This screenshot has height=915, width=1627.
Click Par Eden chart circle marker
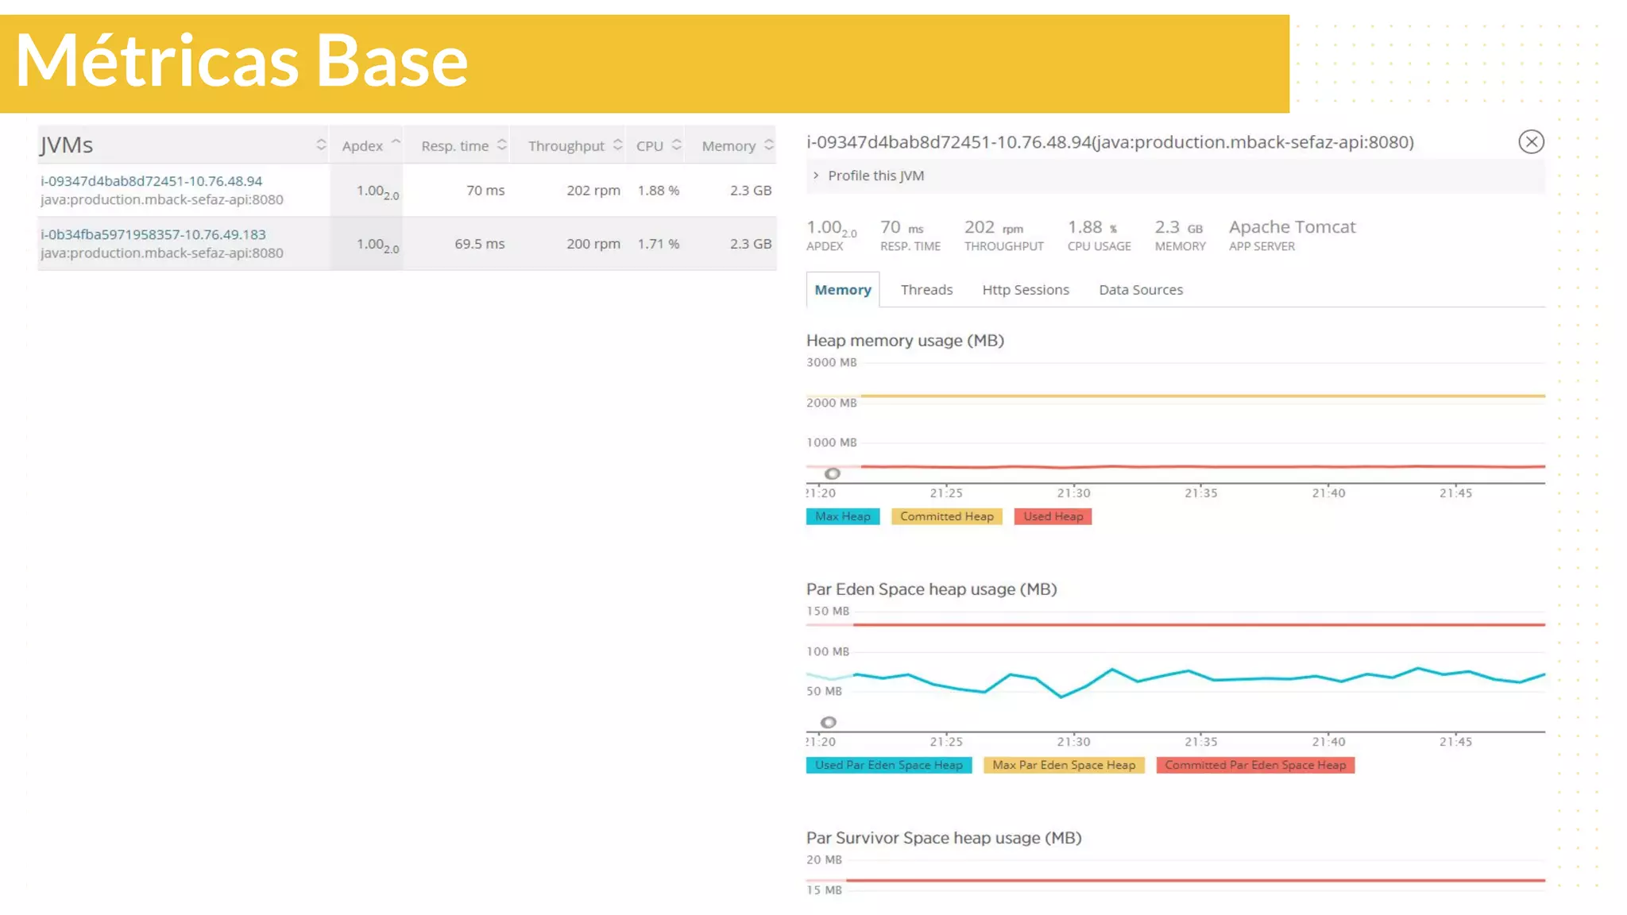coord(829,722)
